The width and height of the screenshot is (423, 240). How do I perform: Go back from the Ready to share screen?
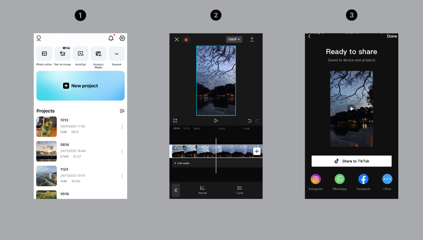click(309, 36)
